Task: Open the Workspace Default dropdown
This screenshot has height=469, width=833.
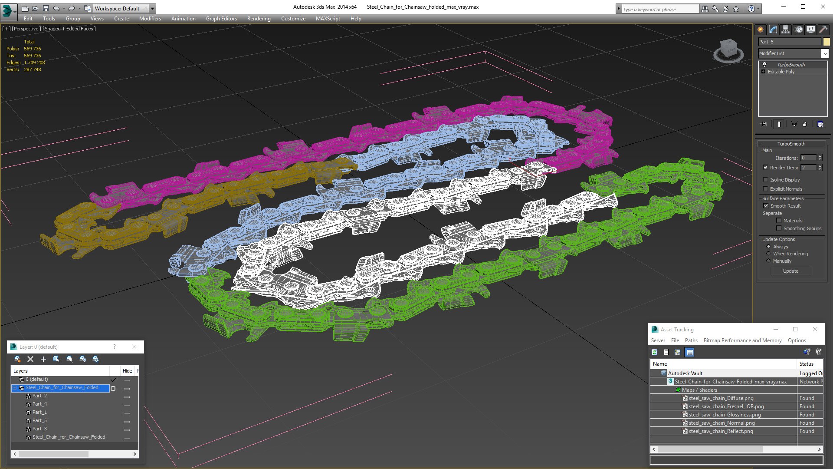Action: point(121,8)
